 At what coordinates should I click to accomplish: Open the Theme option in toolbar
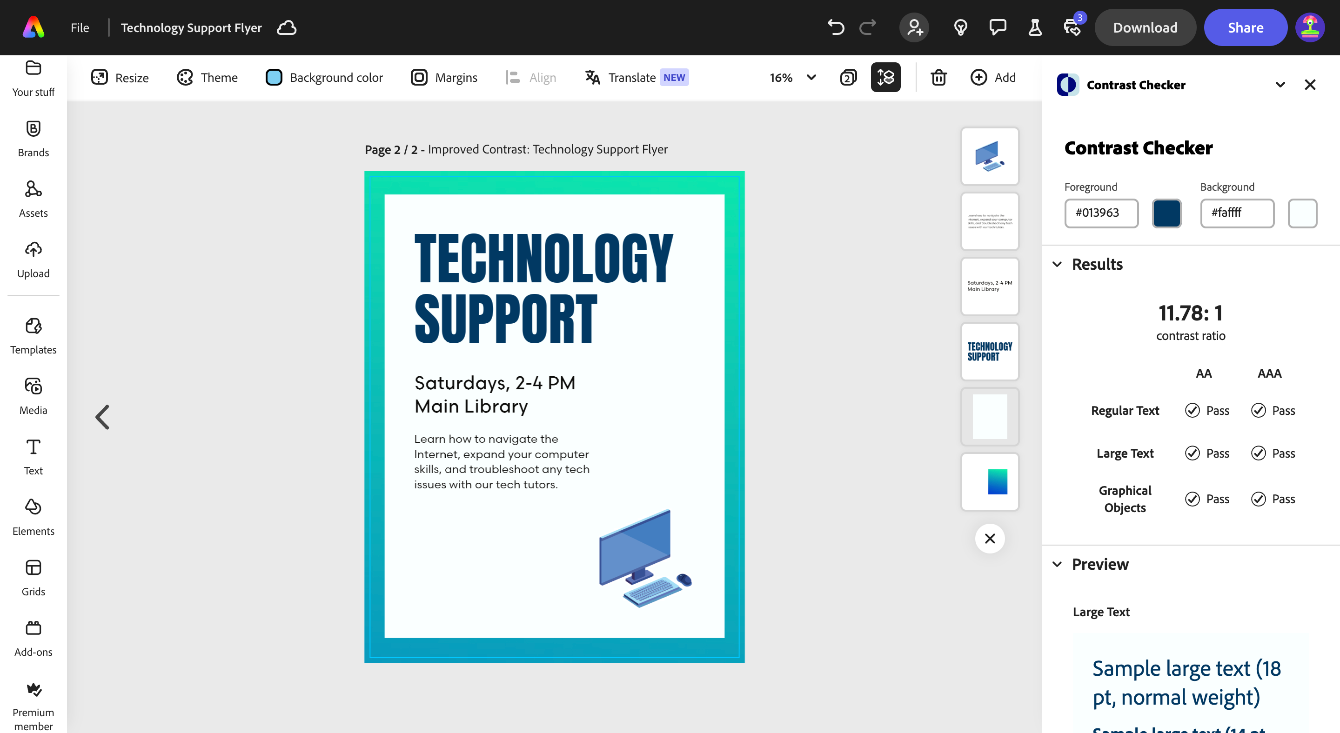tap(207, 78)
